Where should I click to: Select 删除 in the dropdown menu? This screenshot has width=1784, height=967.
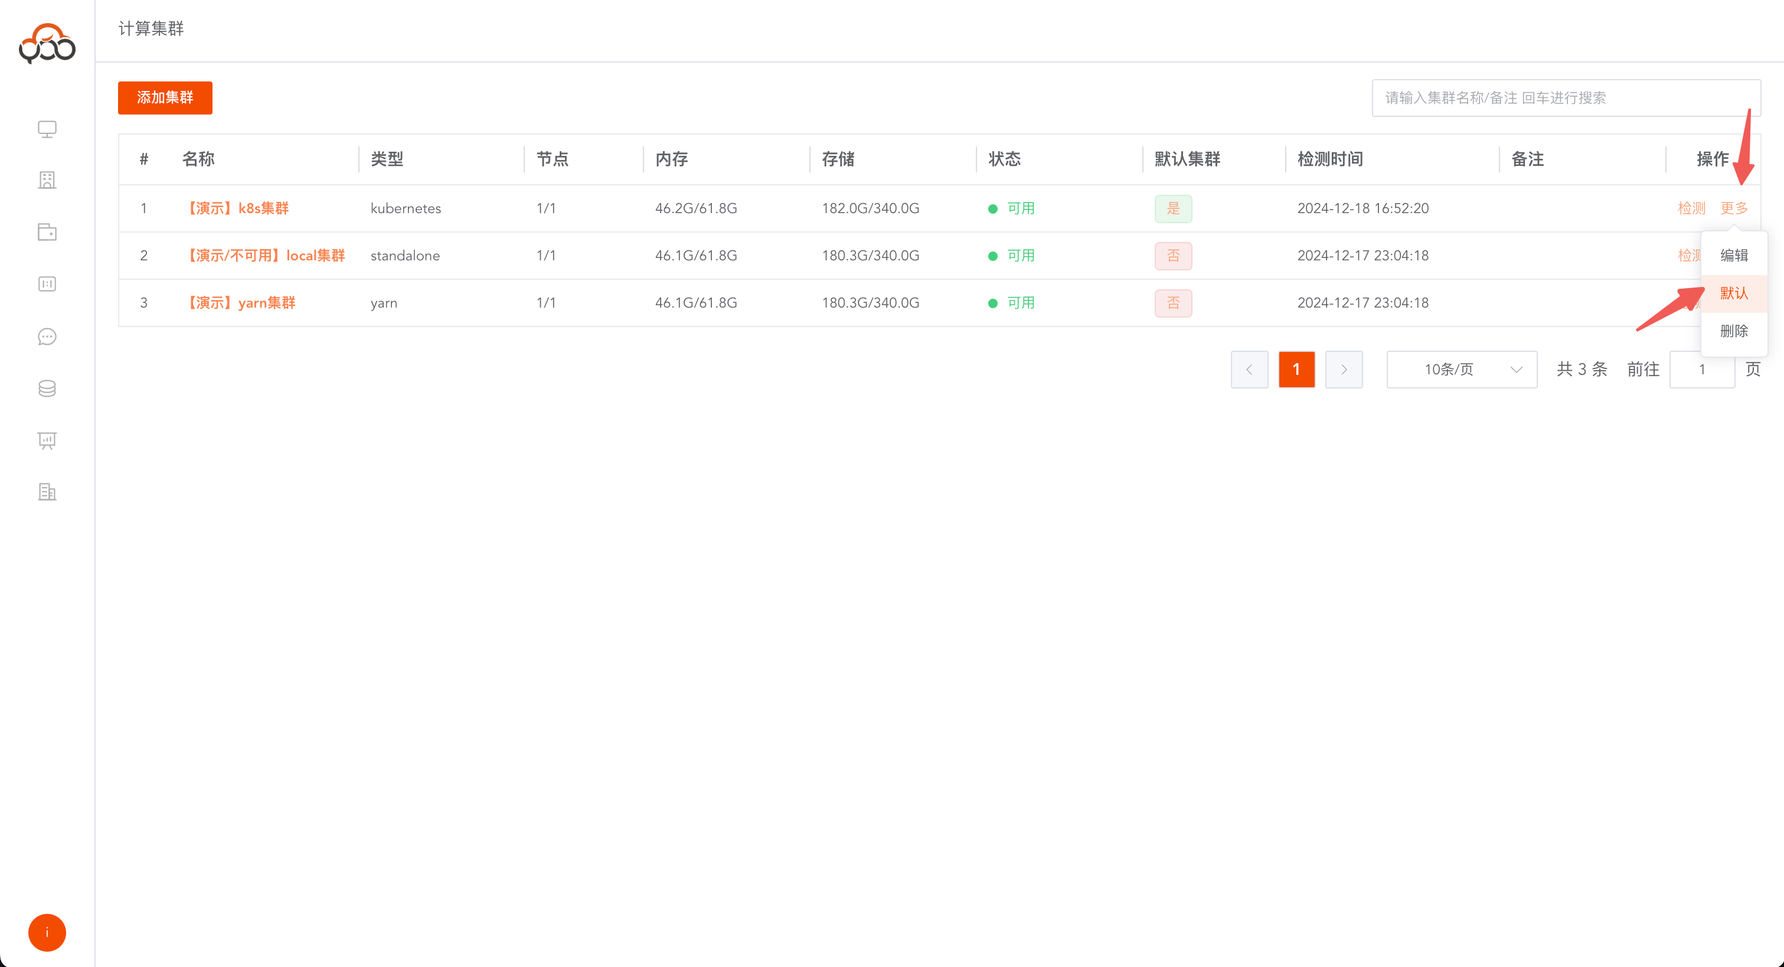coord(1733,331)
